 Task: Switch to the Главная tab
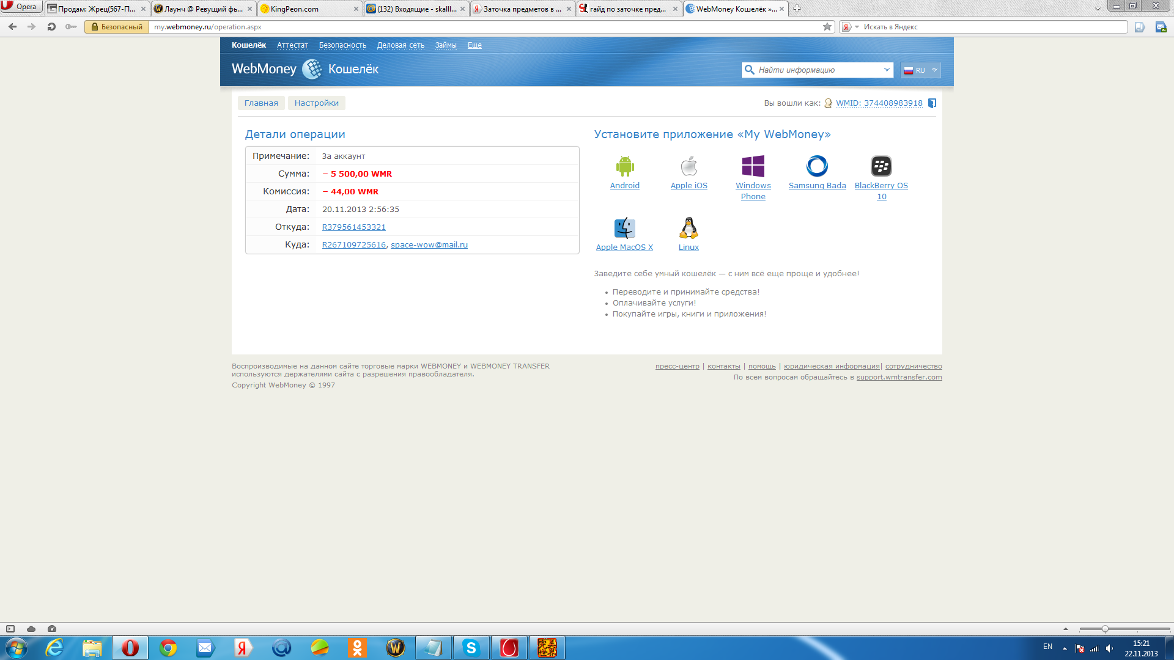coord(261,103)
